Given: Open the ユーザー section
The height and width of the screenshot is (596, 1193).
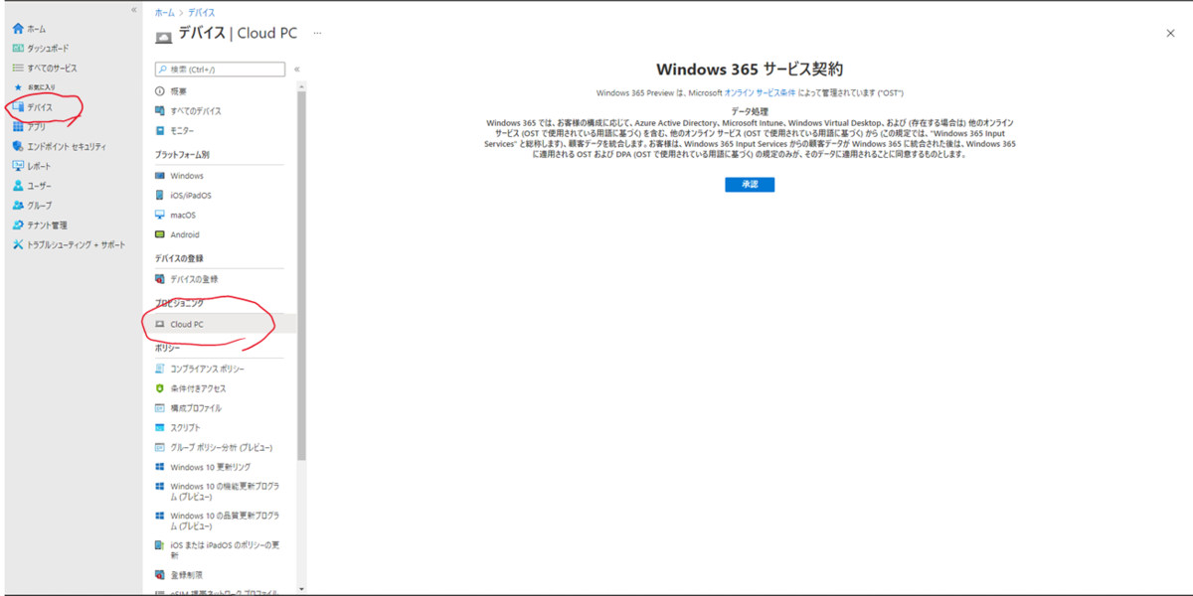Looking at the screenshot, I should coord(38,186).
